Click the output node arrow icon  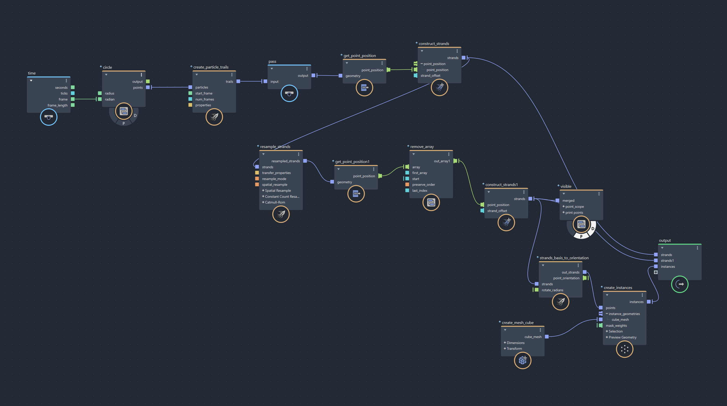tap(680, 284)
